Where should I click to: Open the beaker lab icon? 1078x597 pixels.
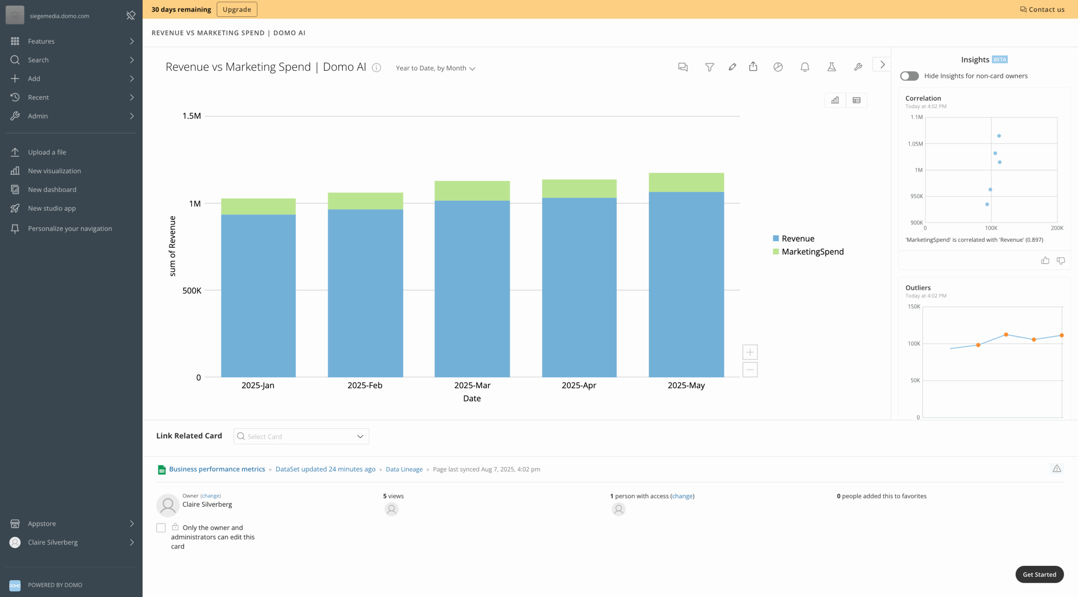coord(832,67)
